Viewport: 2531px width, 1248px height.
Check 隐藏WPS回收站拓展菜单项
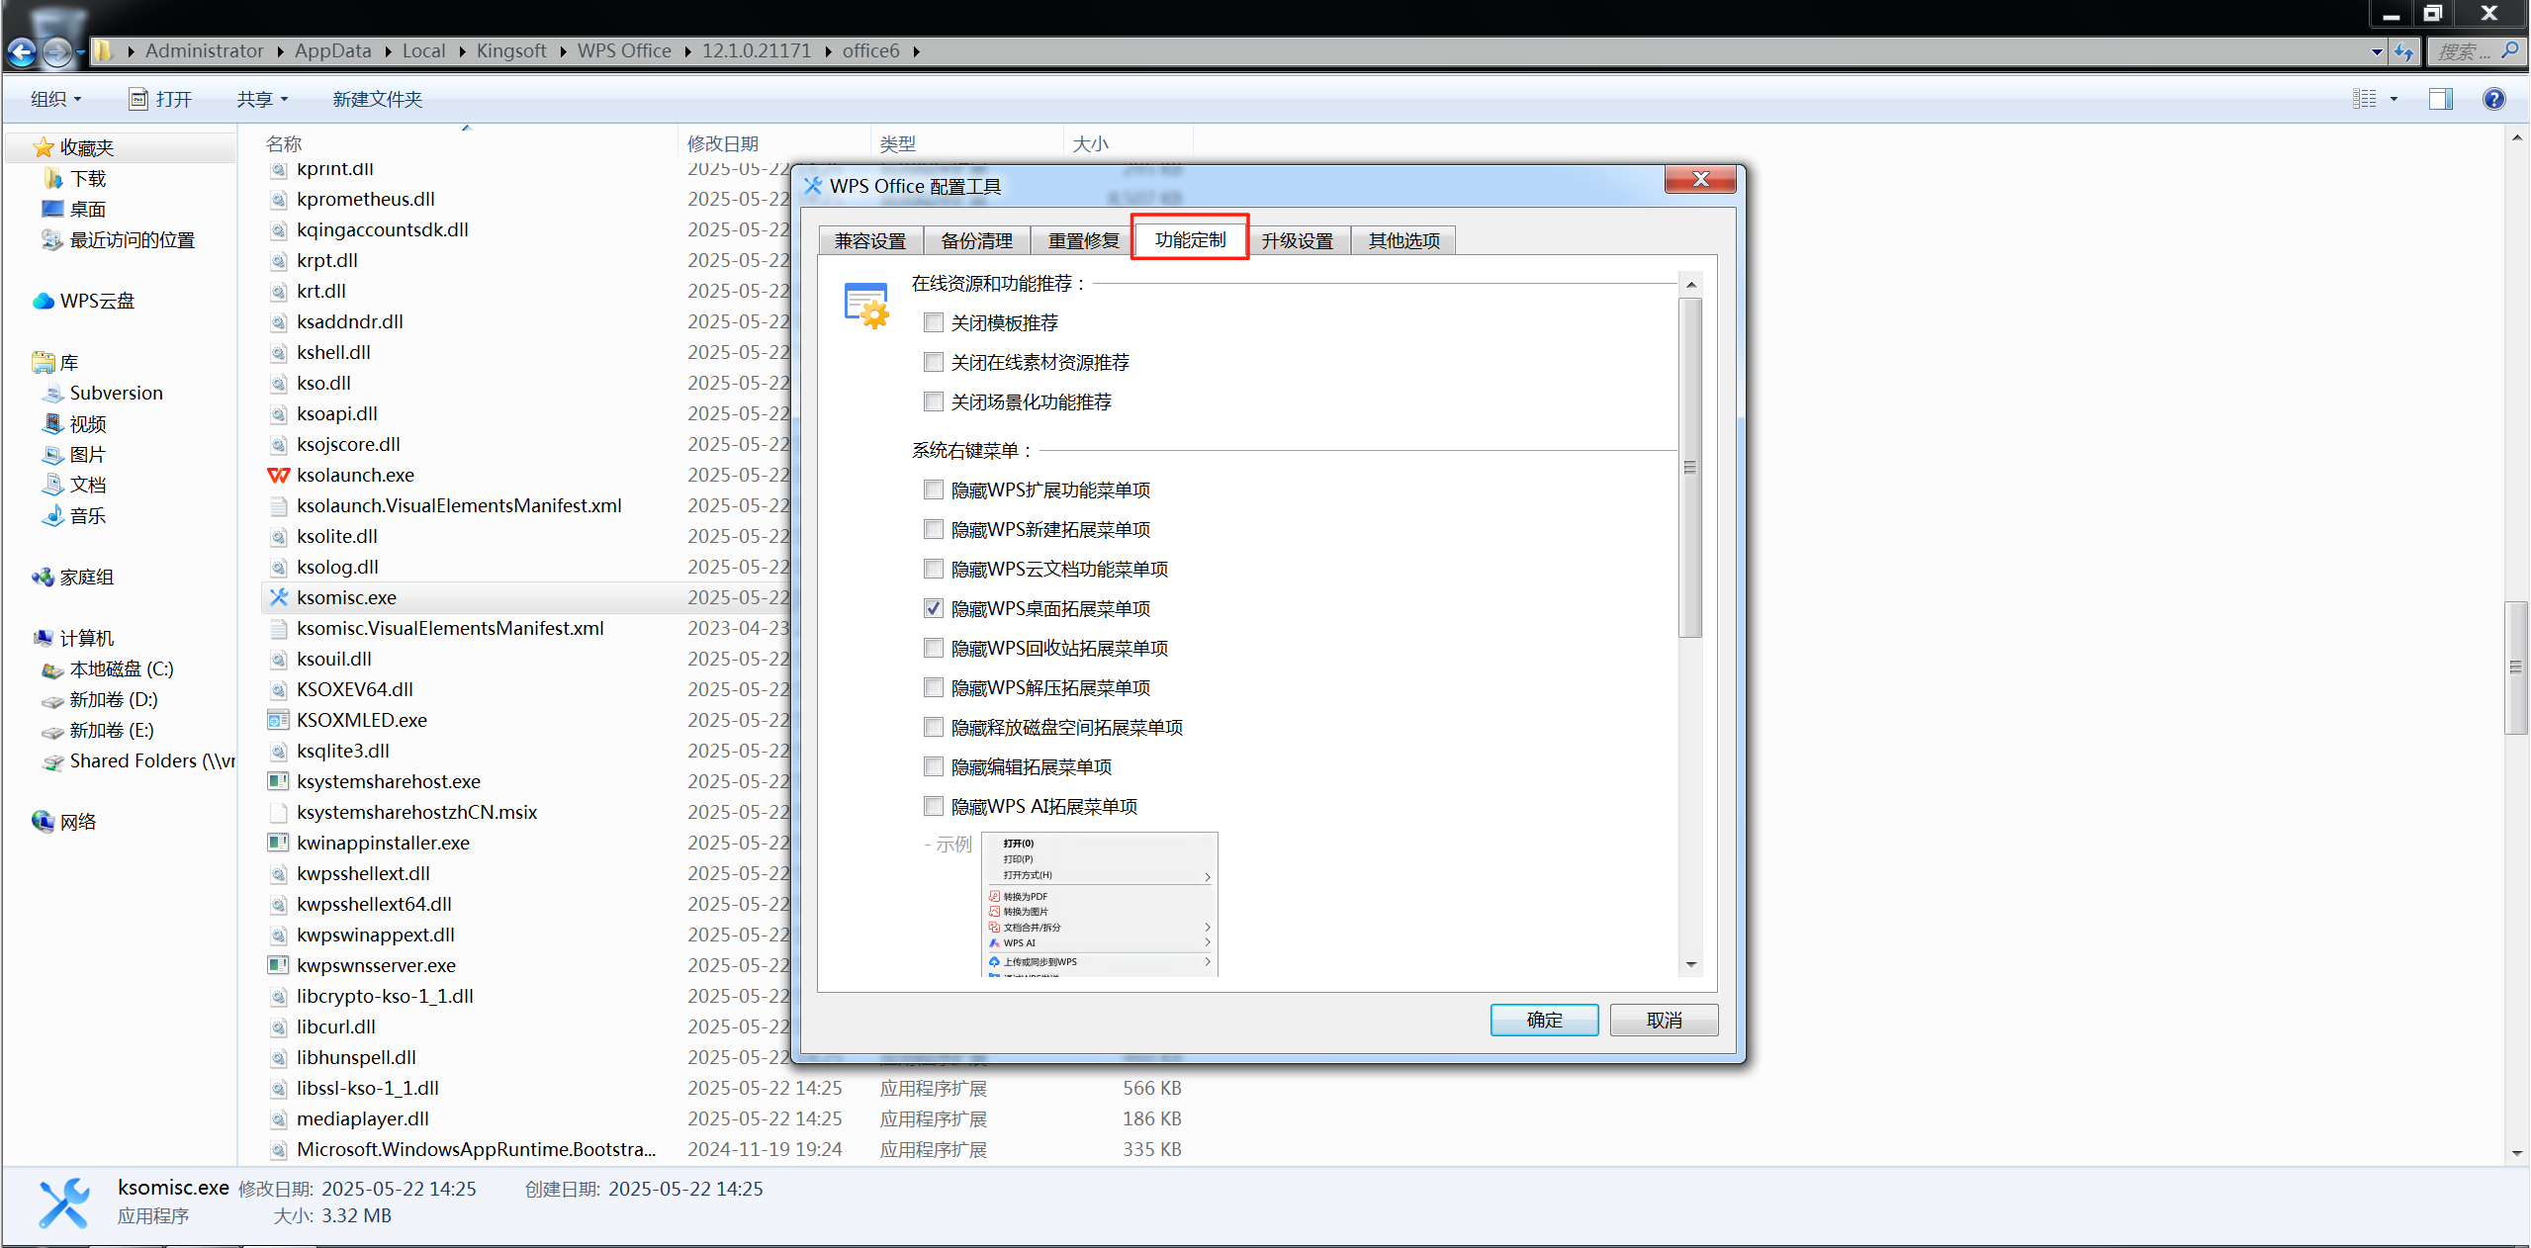click(934, 648)
